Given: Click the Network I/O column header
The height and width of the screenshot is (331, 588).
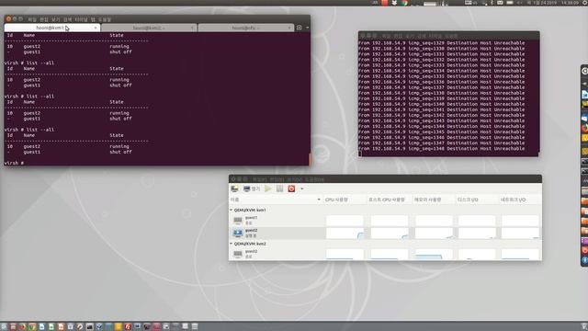Looking at the screenshot, I should click(x=520, y=200).
